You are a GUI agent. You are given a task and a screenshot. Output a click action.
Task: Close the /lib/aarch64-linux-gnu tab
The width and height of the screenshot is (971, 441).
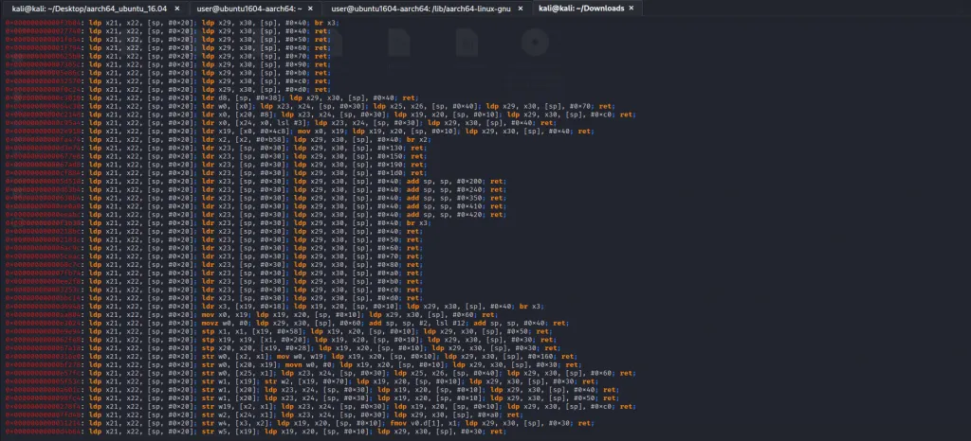point(515,9)
